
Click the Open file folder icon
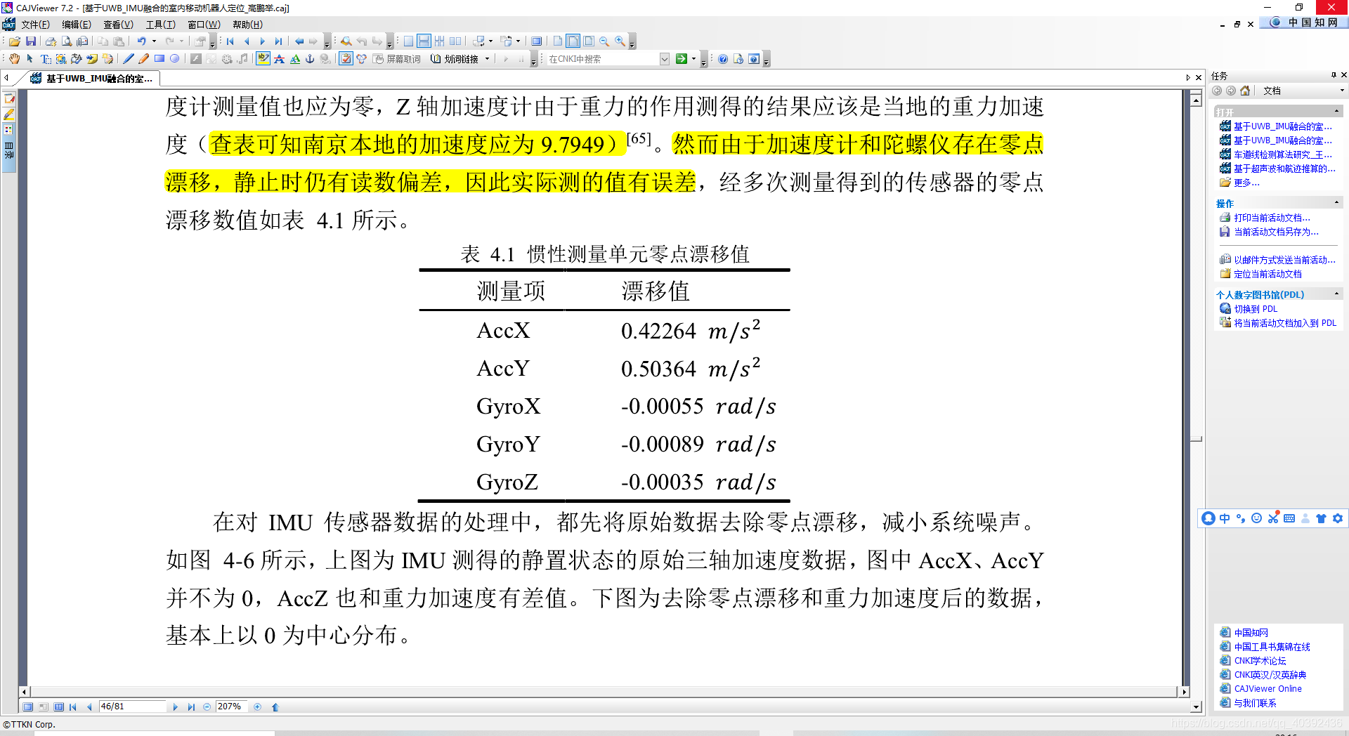14,41
